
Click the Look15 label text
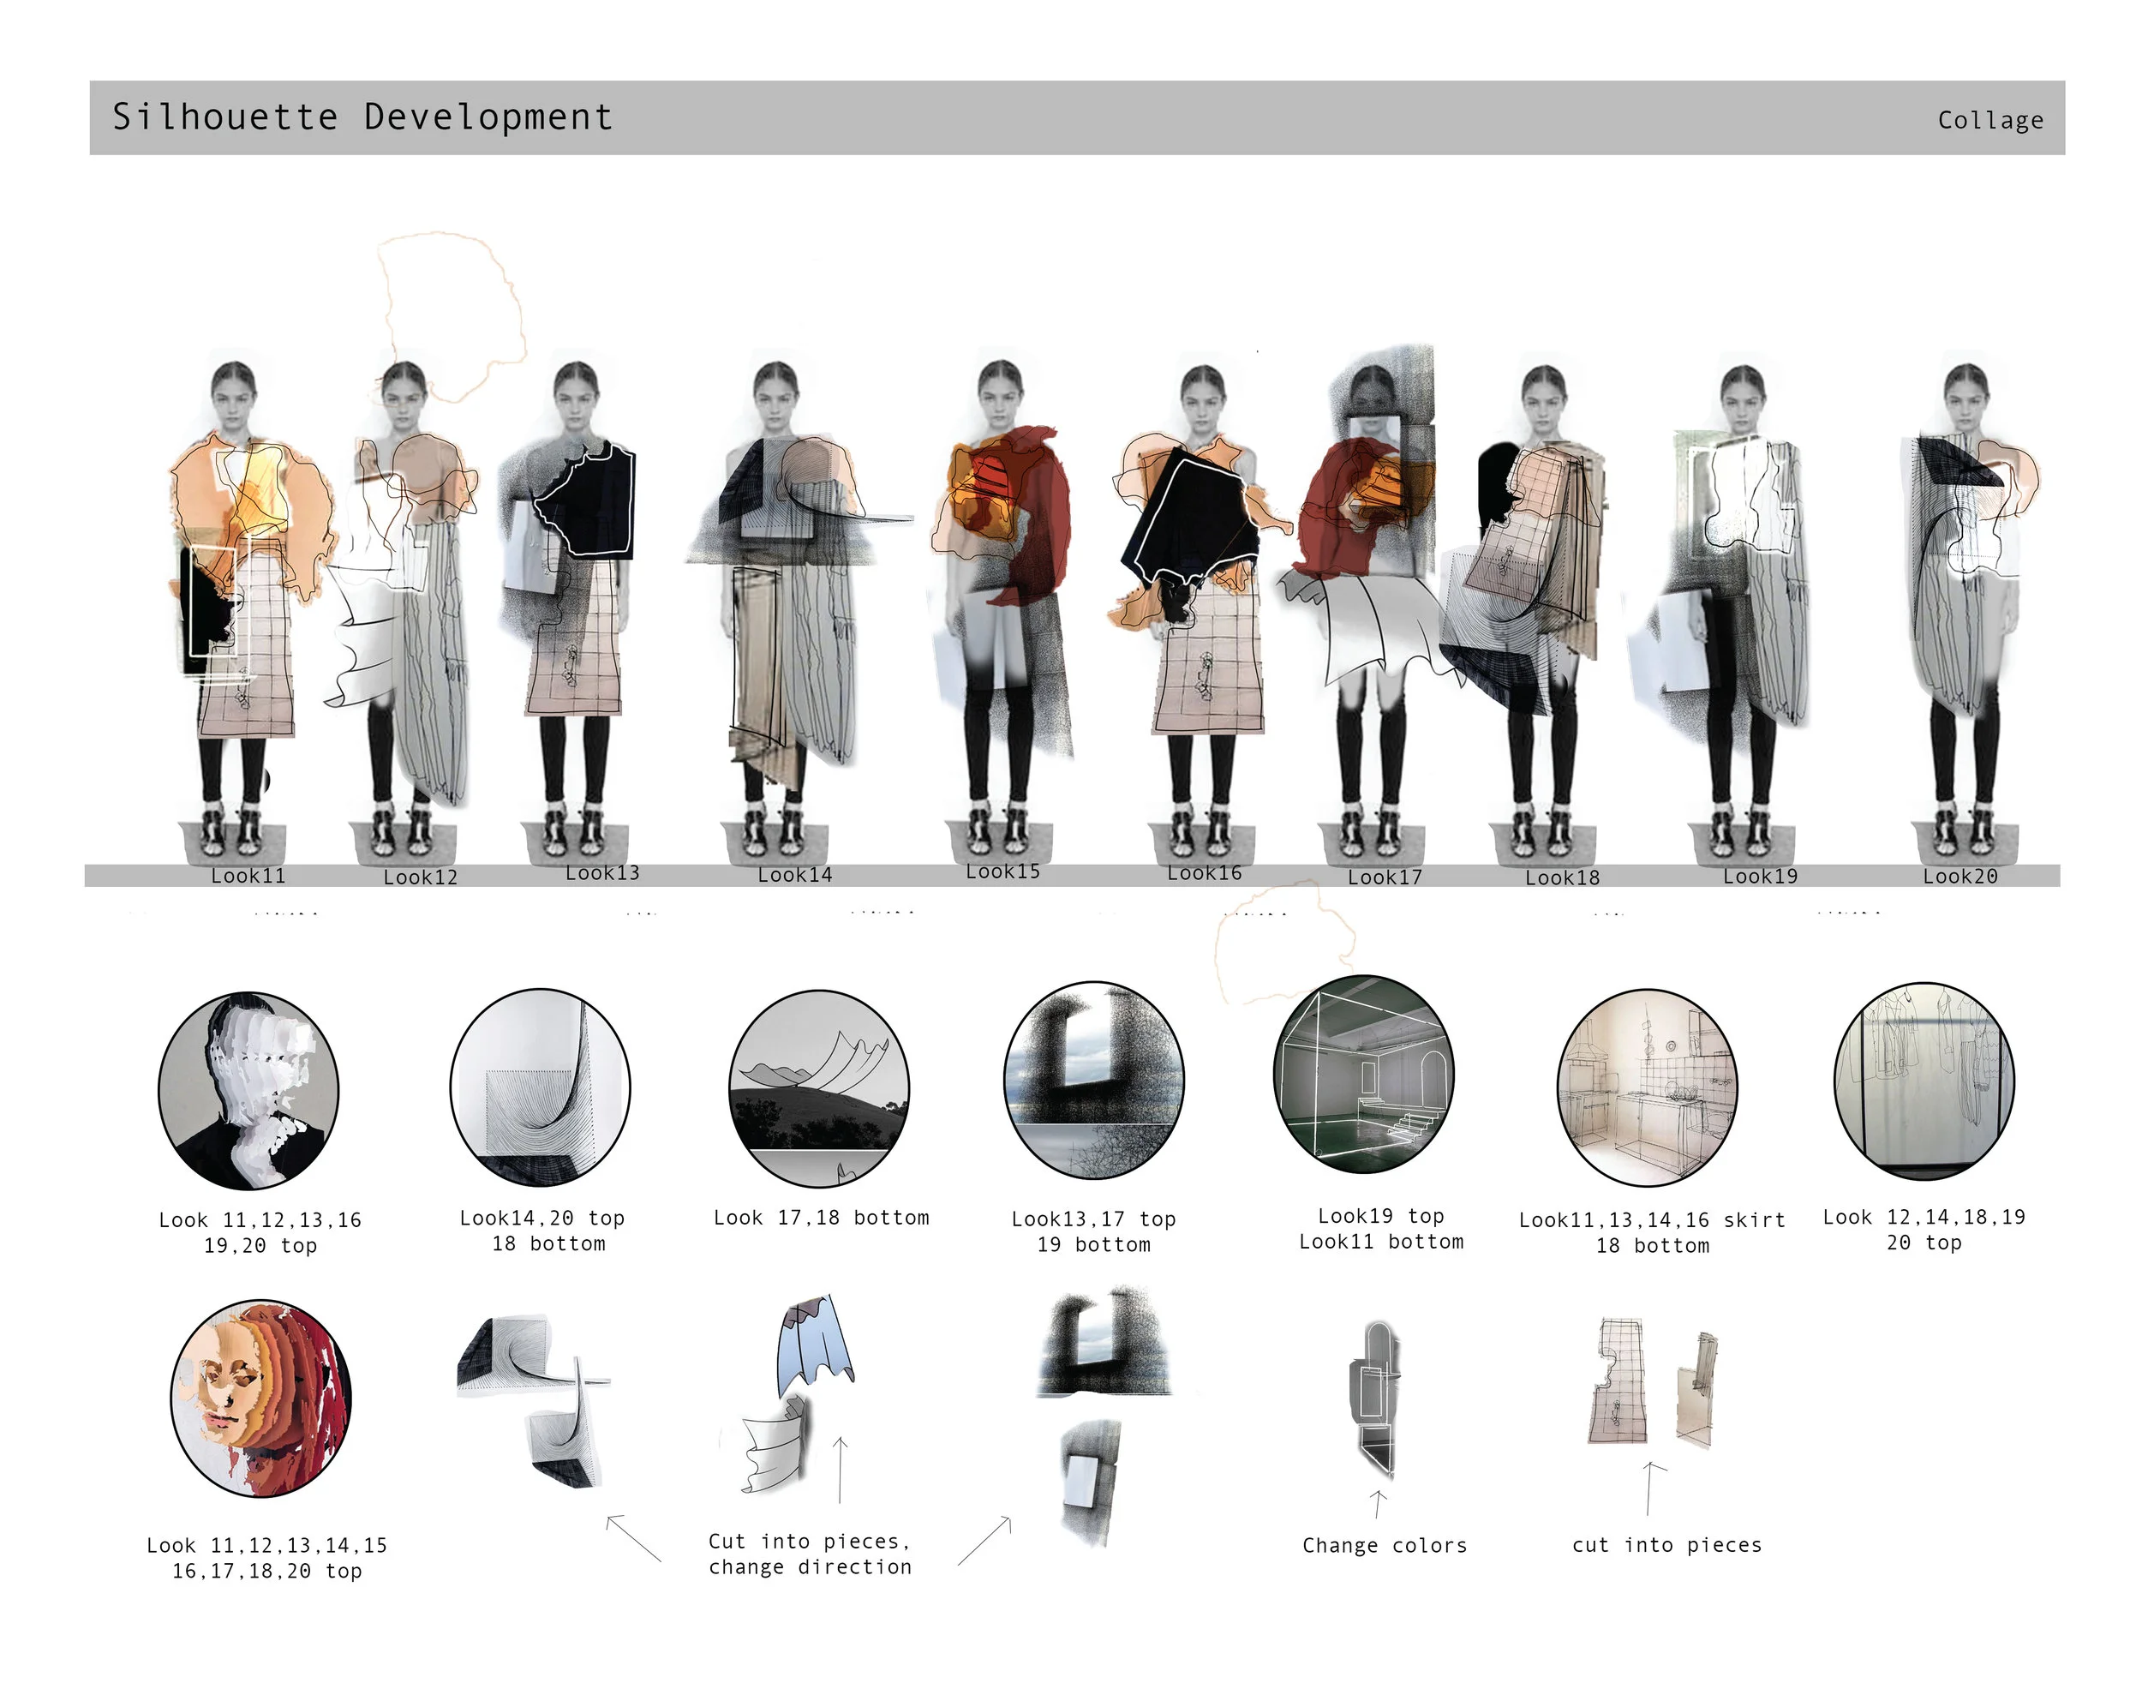(x=1002, y=871)
